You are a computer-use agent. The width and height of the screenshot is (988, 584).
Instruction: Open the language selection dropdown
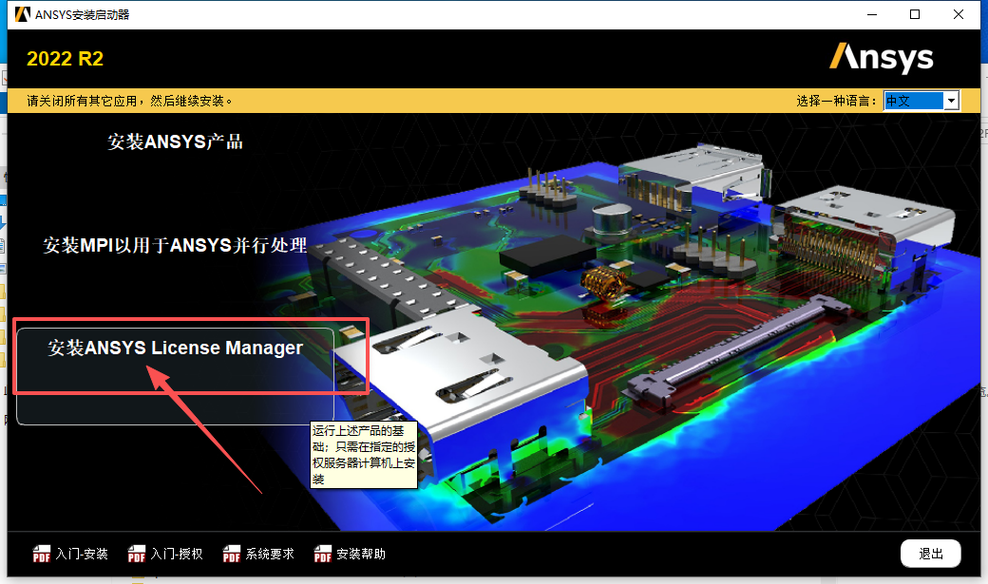click(950, 99)
